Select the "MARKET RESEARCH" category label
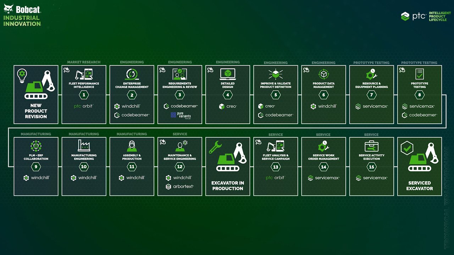 coord(84,62)
